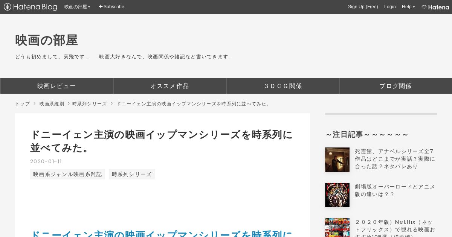452x237 pixels.
Task: Open the article title about イップマンシリーズ
Action: pyautogui.click(x=161, y=141)
